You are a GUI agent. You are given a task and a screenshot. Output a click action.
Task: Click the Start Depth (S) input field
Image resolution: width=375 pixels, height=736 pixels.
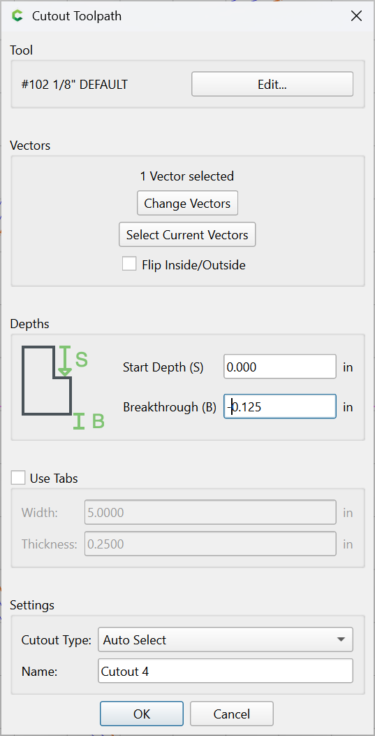tap(280, 366)
